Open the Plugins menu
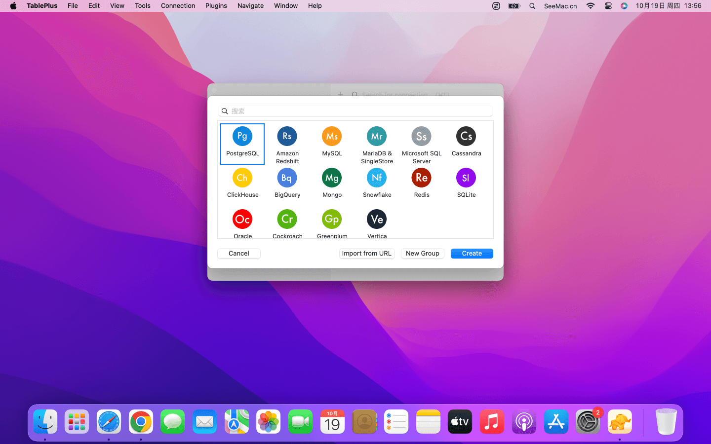 [216, 6]
